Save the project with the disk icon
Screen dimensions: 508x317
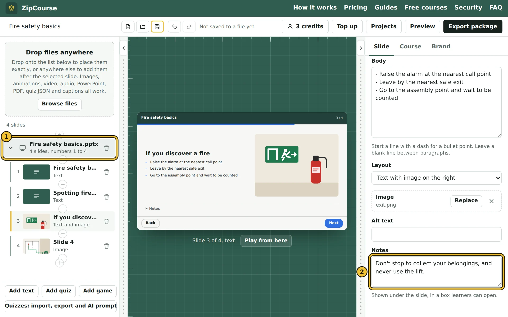157,26
